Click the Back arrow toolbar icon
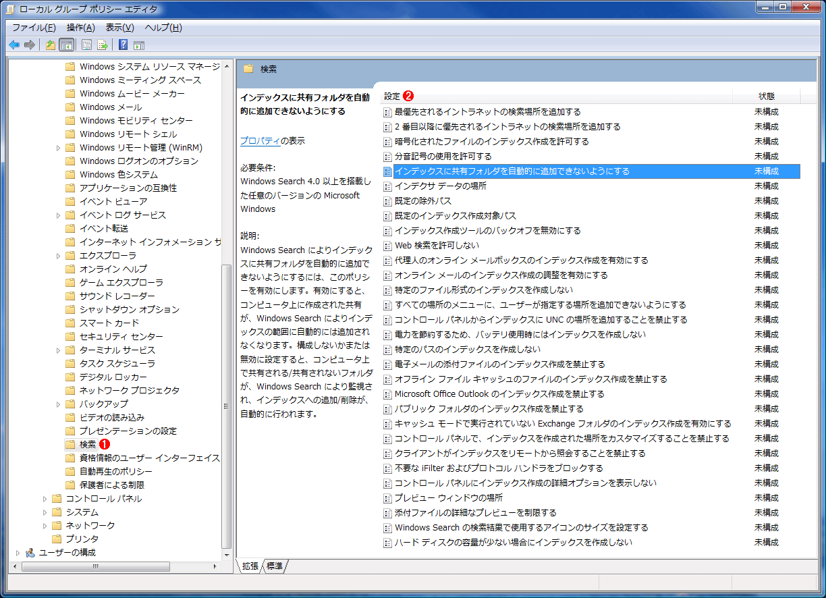Viewport: 826px width, 598px height. pos(14,45)
